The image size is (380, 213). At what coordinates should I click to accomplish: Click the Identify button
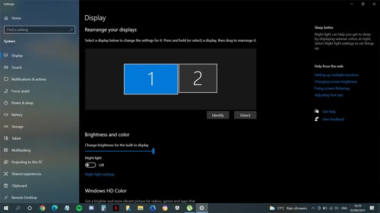pos(218,115)
